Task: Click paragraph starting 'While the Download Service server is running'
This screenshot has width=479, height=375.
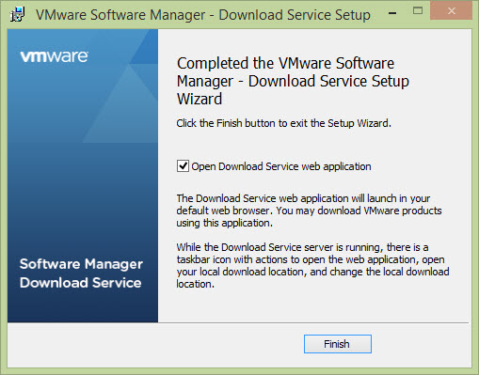Action: [x=312, y=265]
